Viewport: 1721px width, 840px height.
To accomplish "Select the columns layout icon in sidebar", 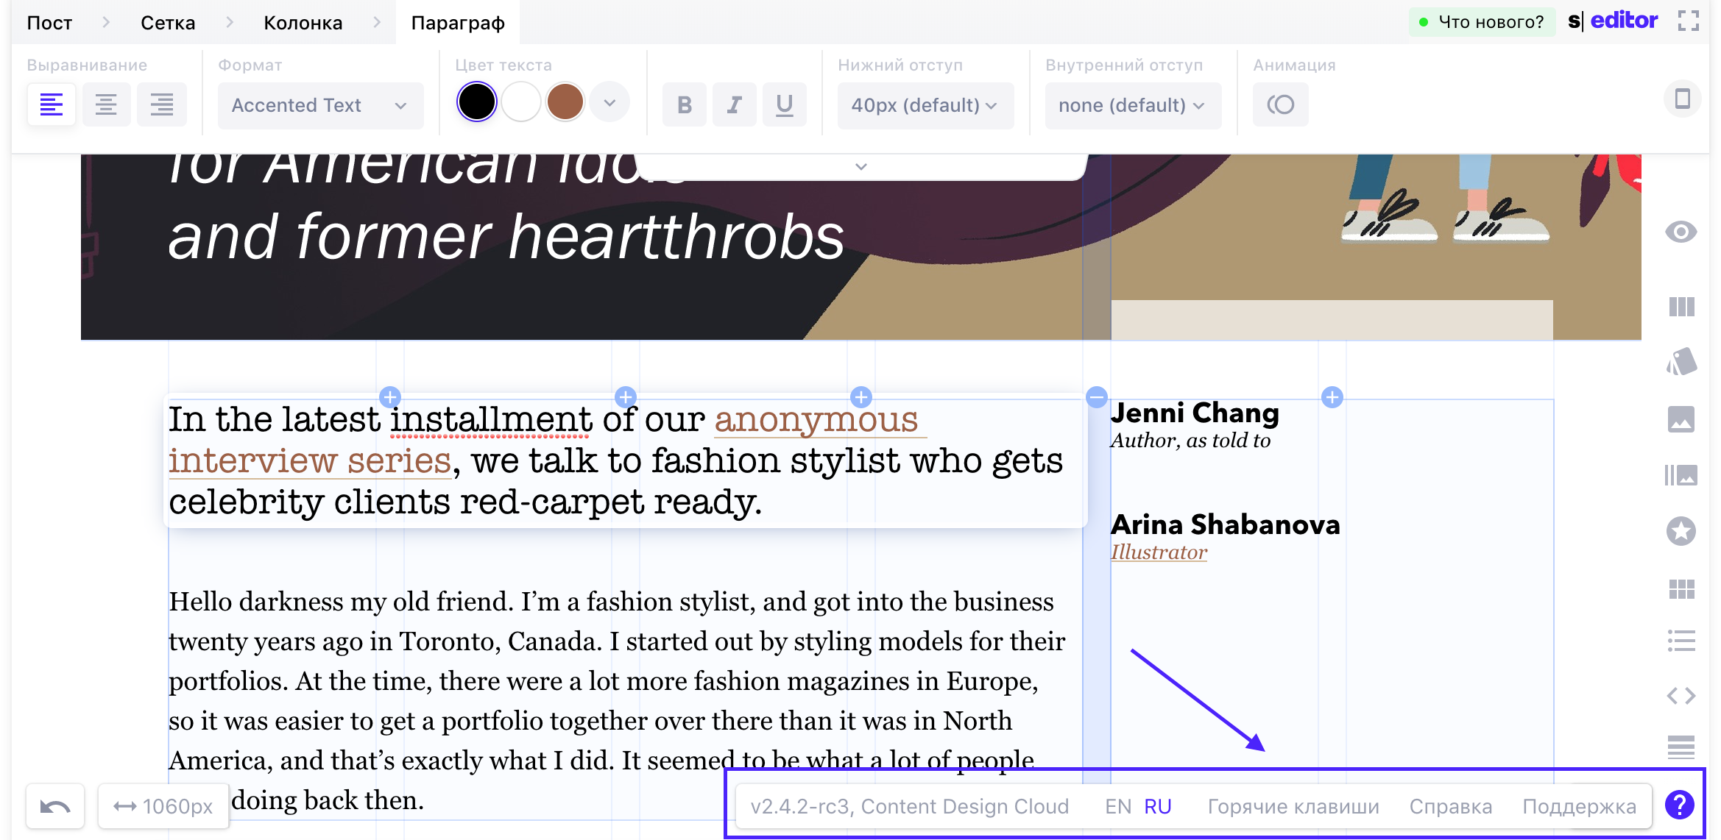I will coord(1681,307).
